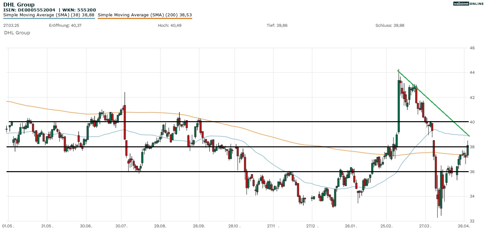Click the tall green candle near 25.02. peak
The height and width of the screenshot is (228, 486).
click(x=399, y=106)
